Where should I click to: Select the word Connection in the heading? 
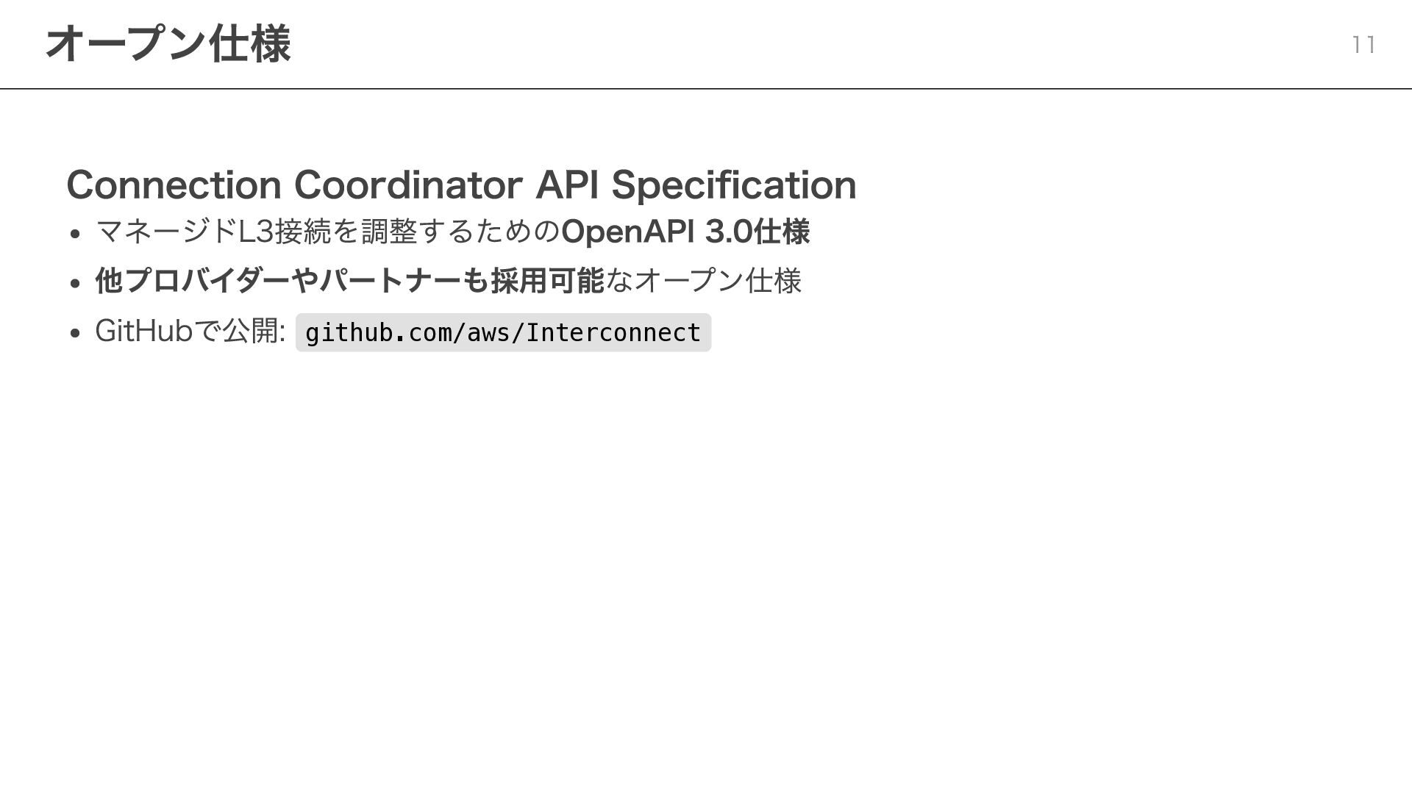[x=174, y=185]
